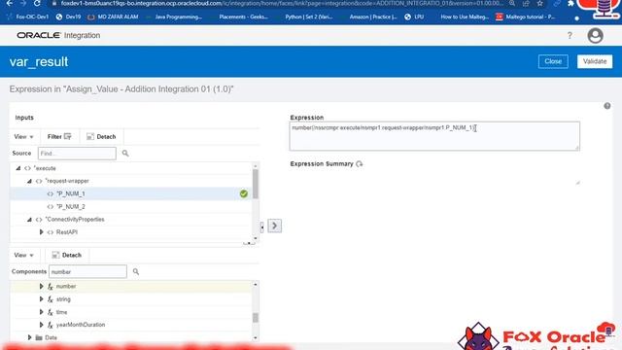The height and width of the screenshot is (350, 622).
Task: Open the View dropdown above Components
Action: click(23, 255)
